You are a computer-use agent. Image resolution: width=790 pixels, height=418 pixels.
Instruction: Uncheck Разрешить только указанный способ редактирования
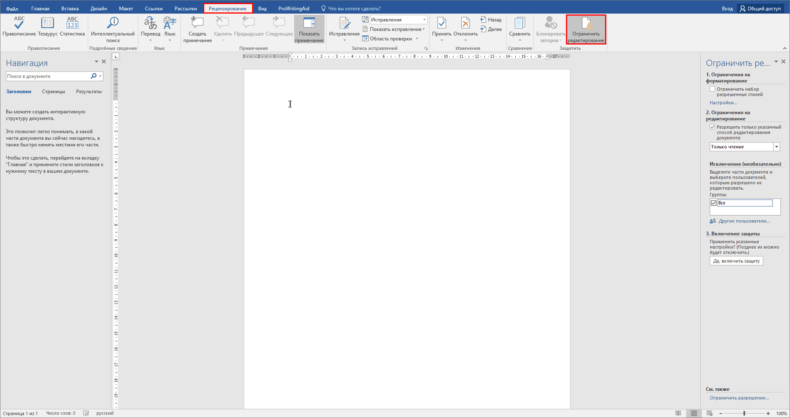pos(712,127)
